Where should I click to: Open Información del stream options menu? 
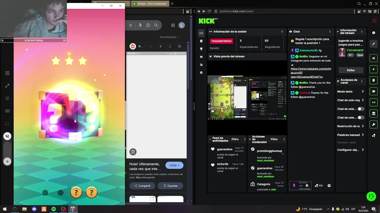pos(362,31)
